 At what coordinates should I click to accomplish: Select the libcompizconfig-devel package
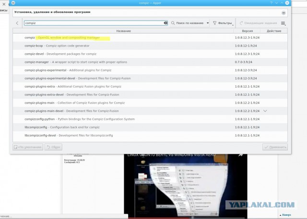(150, 135)
